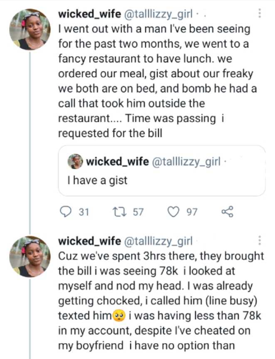Open more options on the first tweet
This screenshot has width=275, height=359.
coord(260,13)
